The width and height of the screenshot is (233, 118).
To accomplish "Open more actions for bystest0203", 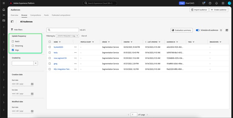I will coord(75,47).
